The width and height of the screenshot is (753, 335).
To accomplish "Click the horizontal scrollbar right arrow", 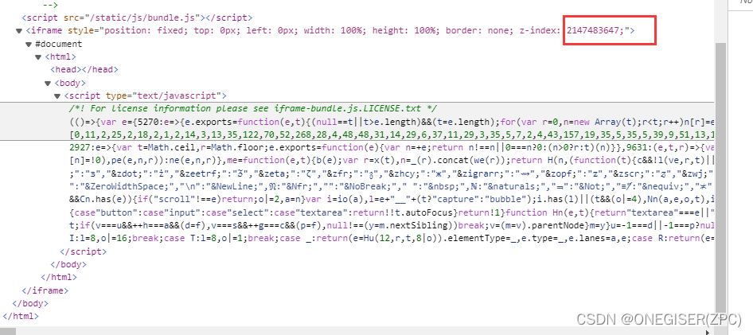I will pos(709,331).
